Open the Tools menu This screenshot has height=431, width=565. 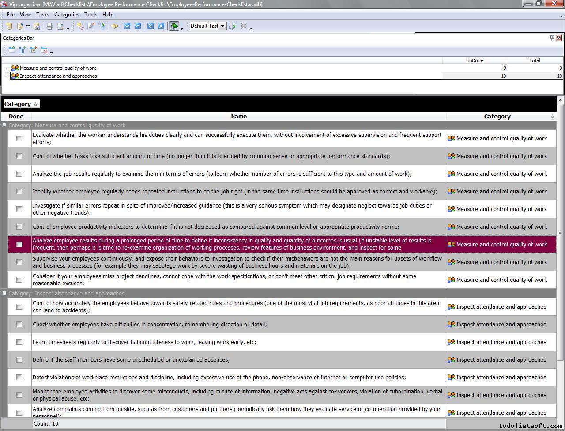(x=90, y=15)
